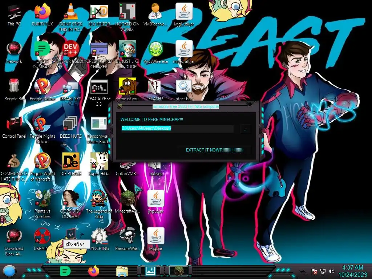Launch HOOKED ON XONIX game icon
Image resolution: width=372 pixels, height=279 pixels.
click(127, 17)
